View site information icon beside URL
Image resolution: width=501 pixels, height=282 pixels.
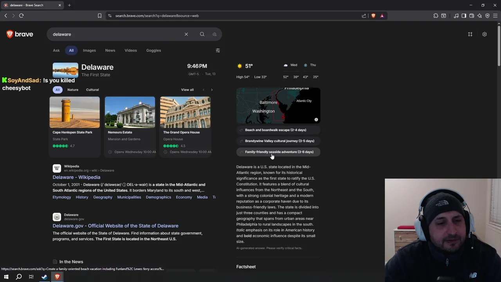coord(110,16)
